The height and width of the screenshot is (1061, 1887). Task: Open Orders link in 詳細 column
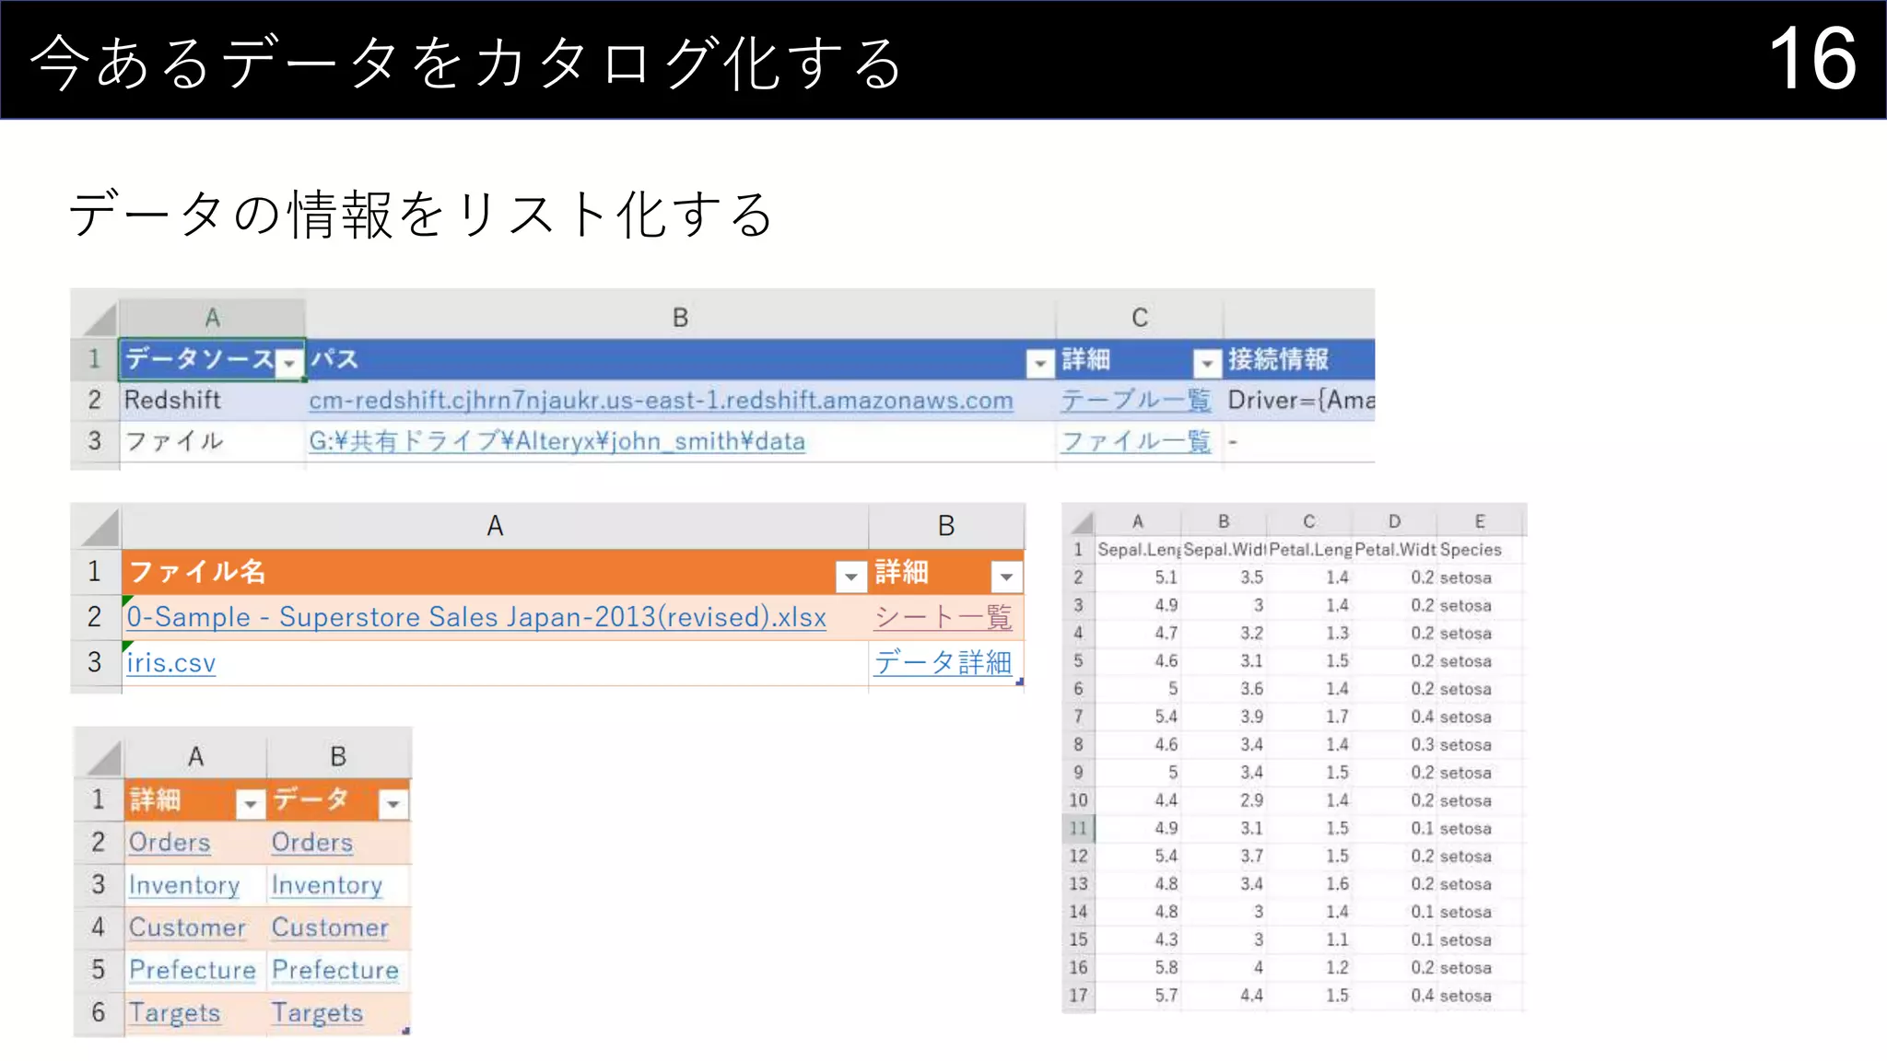[x=170, y=842]
